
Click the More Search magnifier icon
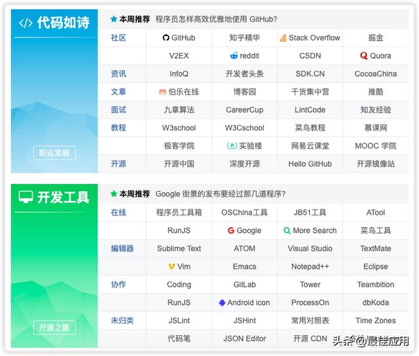(287, 230)
